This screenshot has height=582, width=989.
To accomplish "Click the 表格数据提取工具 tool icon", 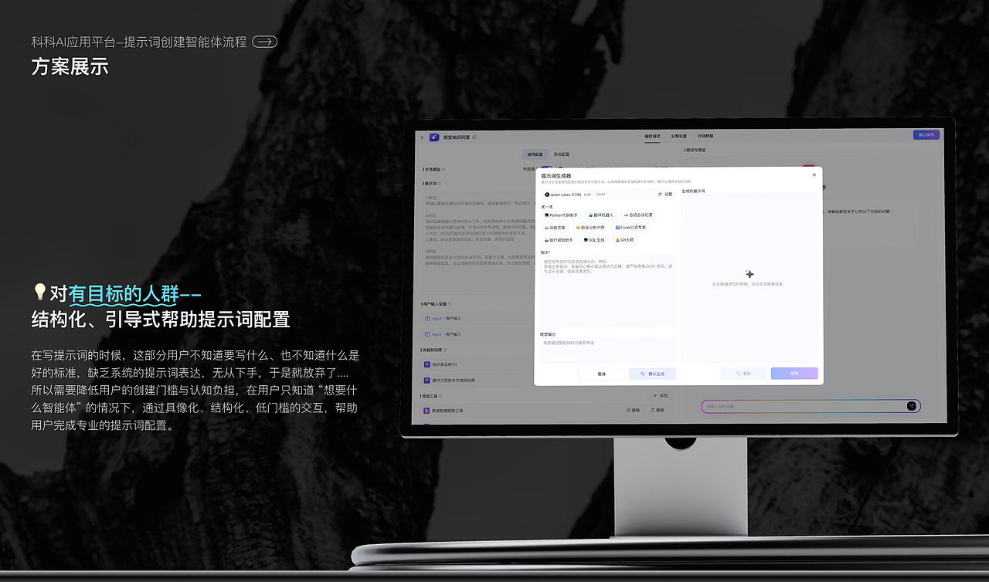I will coord(427,411).
